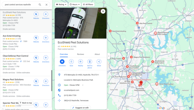Select the Black Diamond Pest Control pin

click(x=156, y=33)
